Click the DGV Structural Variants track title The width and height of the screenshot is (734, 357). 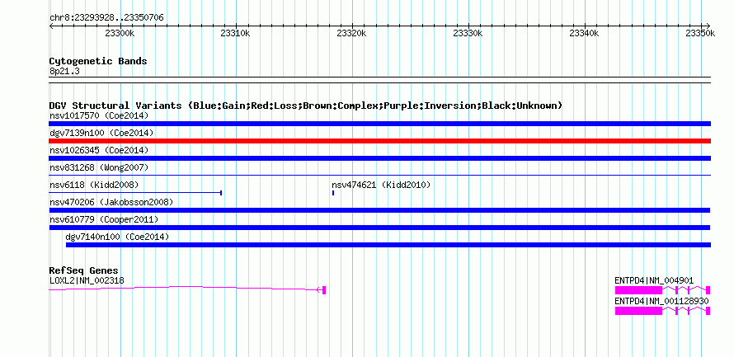click(306, 106)
